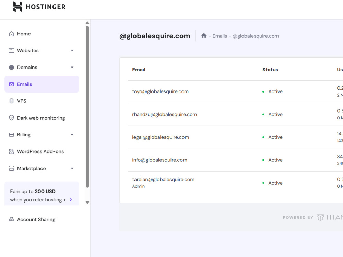
Task: Click the Billing card icon
Action: point(11,135)
